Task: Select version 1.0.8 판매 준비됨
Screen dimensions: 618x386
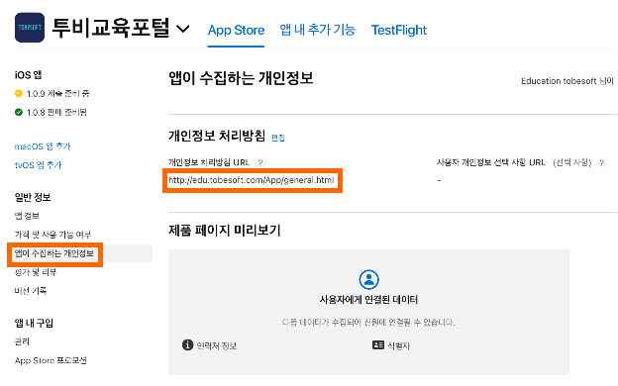Action: 56,113
